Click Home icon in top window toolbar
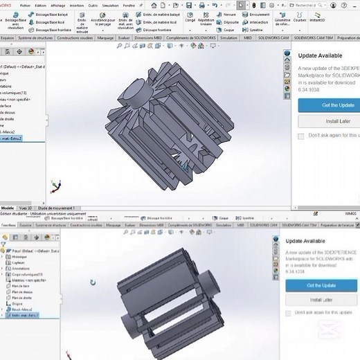360x360 pixels. [x=154, y=5]
